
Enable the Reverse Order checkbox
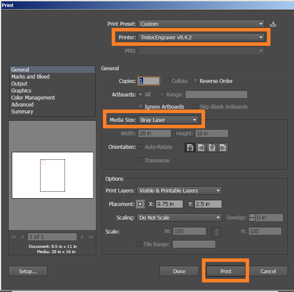195,81
